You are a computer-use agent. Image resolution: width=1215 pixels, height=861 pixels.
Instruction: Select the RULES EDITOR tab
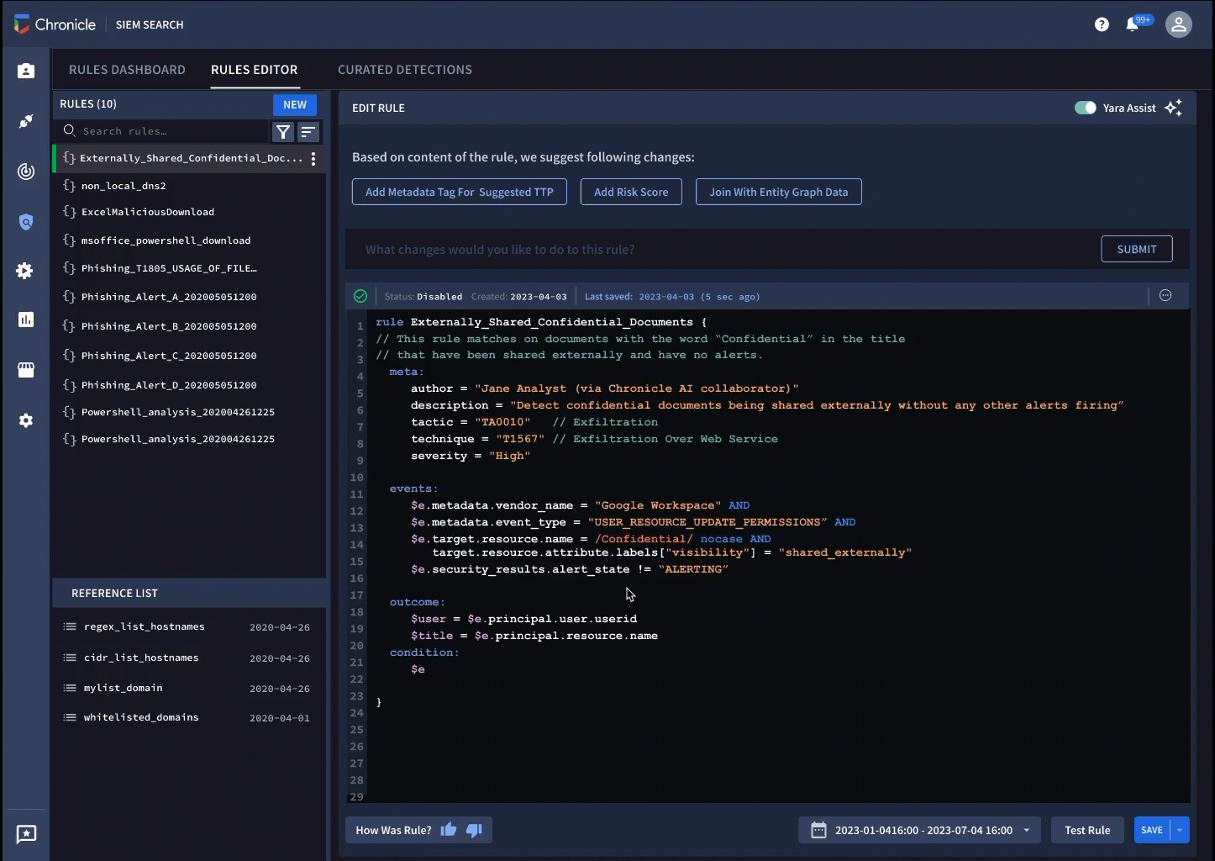pos(254,70)
